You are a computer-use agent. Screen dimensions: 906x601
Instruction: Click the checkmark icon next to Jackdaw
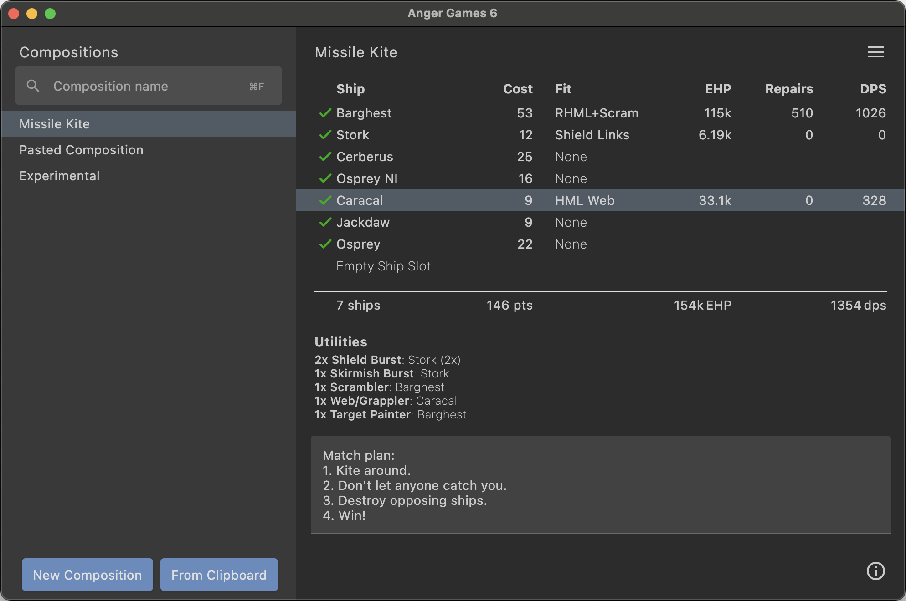(x=325, y=222)
